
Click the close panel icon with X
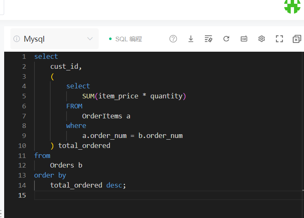pos(297,39)
